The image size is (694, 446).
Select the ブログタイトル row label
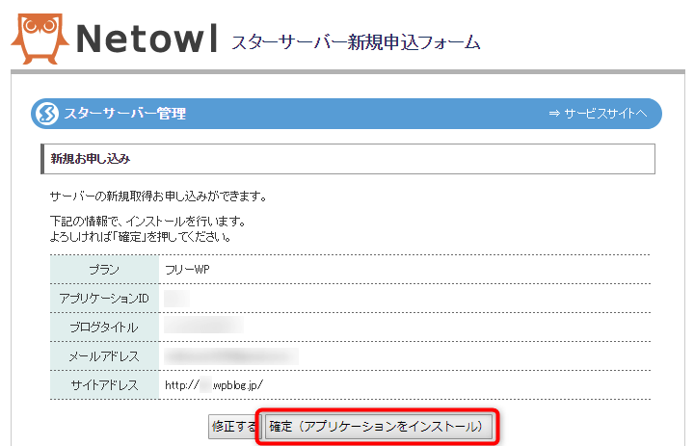104,327
